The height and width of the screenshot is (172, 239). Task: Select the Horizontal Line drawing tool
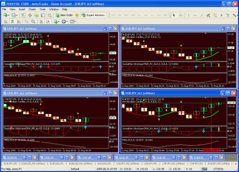195,15
